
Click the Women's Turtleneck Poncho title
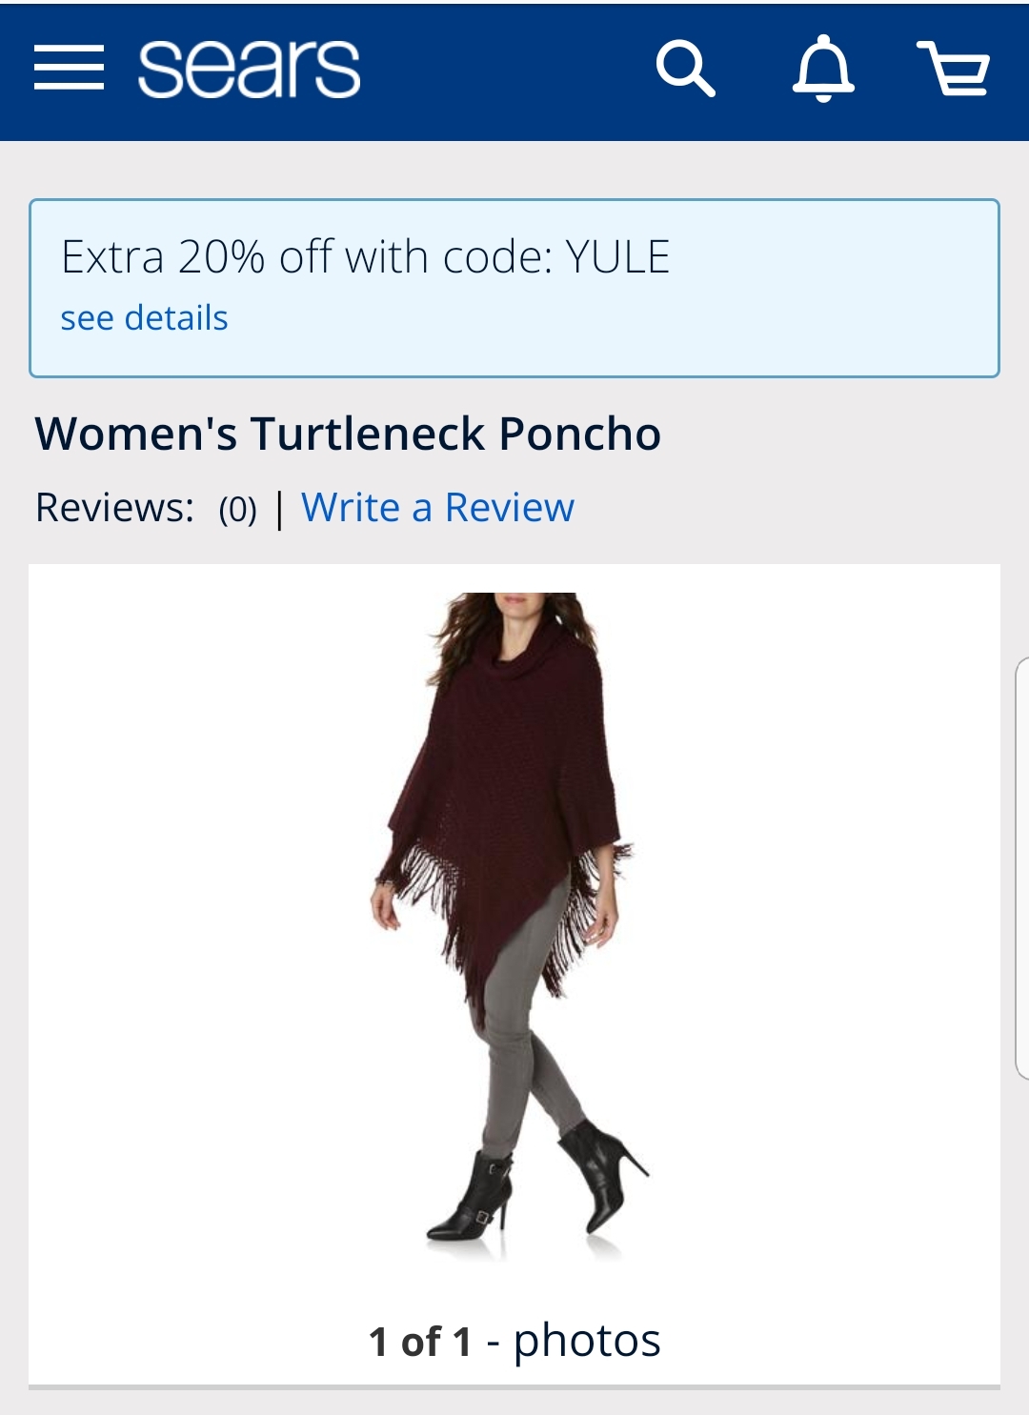348,434
